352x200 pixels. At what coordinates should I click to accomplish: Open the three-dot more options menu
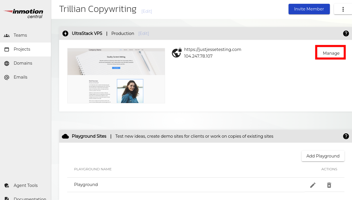(x=343, y=9)
